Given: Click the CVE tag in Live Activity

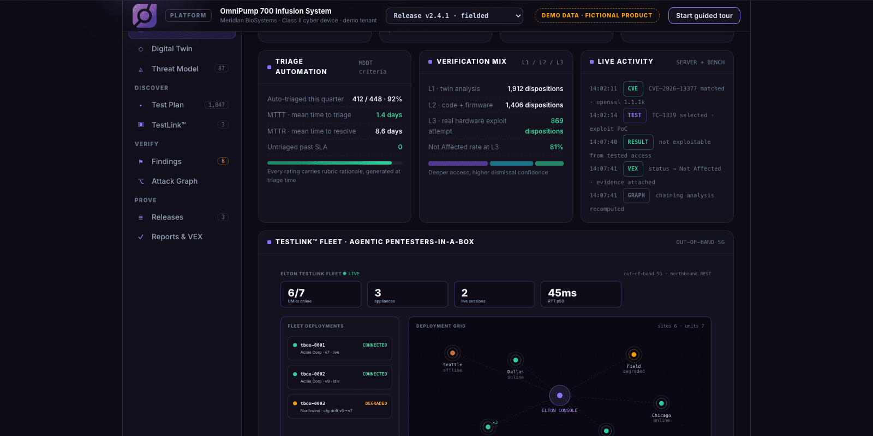Looking at the screenshot, I should (633, 88).
